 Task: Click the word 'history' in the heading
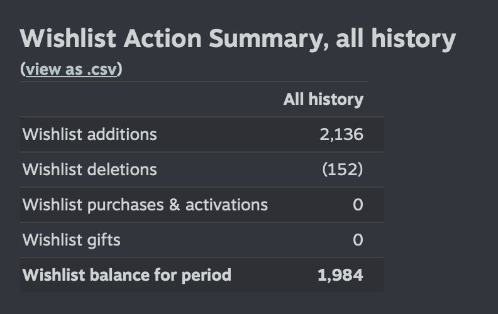click(x=414, y=39)
